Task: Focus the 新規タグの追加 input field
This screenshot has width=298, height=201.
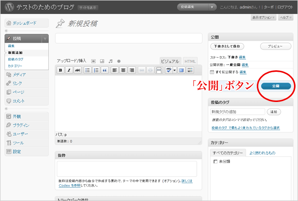Action: tap(237, 111)
